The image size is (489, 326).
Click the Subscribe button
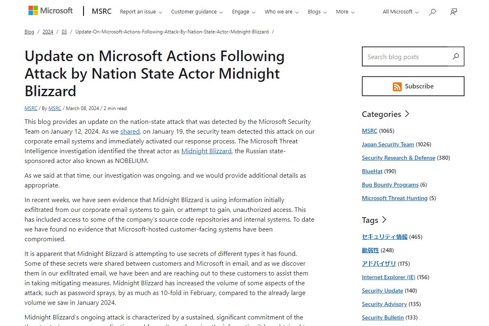pyautogui.click(x=413, y=86)
